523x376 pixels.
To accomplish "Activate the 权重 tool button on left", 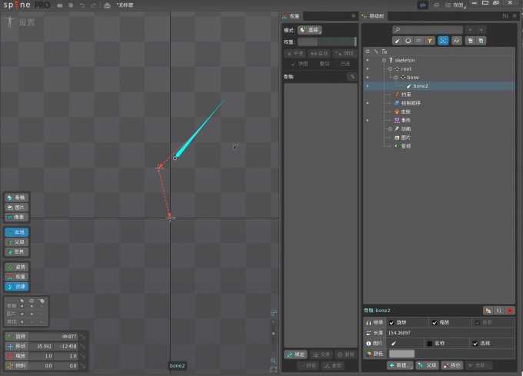I will 17,277.
